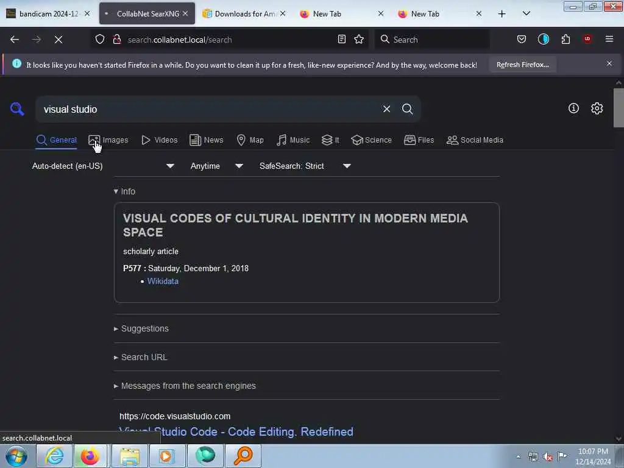Open the Extensions puzzle icon
The height and width of the screenshot is (468, 624).
565,39
